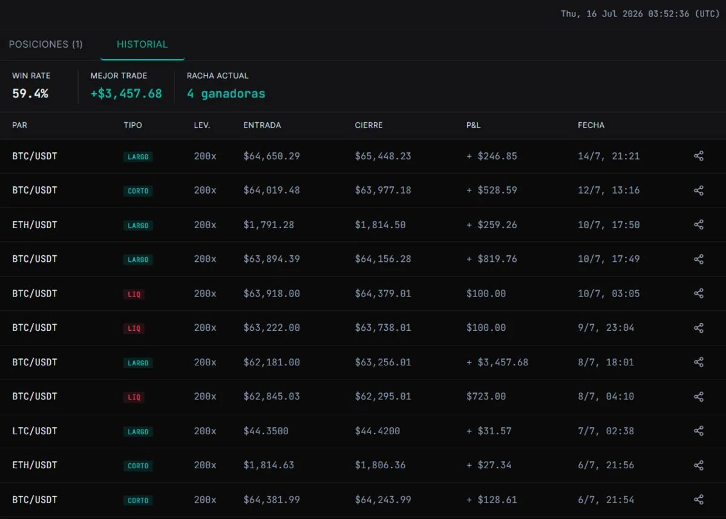The height and width of the screenshot is (519, 726).
Task: Select LARGO badge on the LTC/USDT row
Action: (138, 432)
